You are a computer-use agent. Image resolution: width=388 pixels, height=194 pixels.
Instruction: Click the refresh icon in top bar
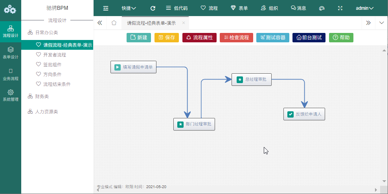153,8
